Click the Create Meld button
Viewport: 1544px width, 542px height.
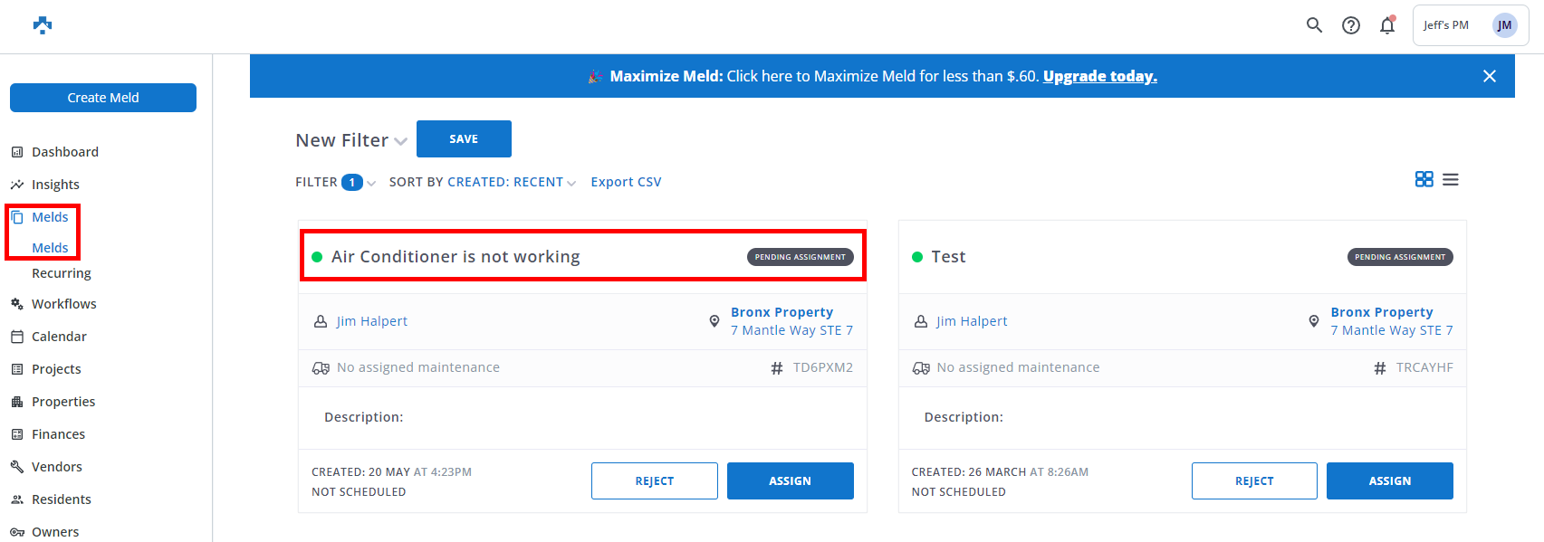tap(103, 98)
